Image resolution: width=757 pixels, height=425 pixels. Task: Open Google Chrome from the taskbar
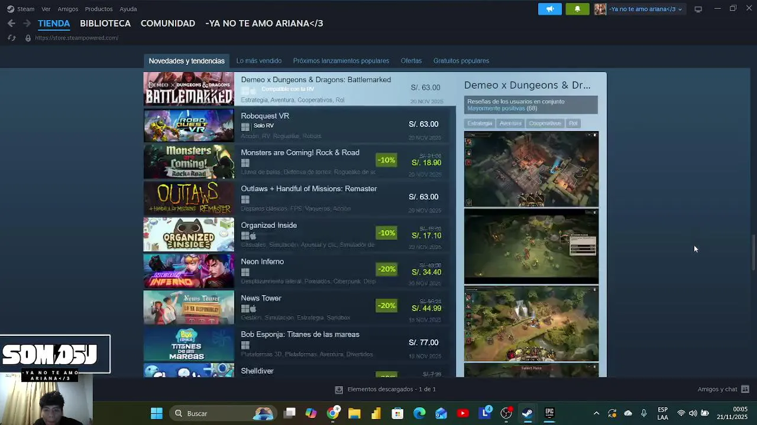[x=333, y=413]
